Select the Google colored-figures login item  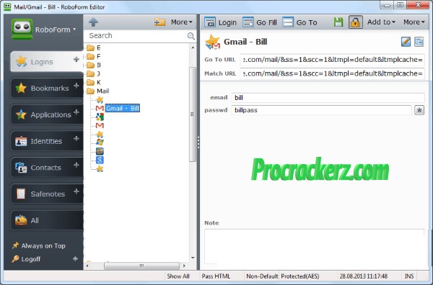(100, 117)
